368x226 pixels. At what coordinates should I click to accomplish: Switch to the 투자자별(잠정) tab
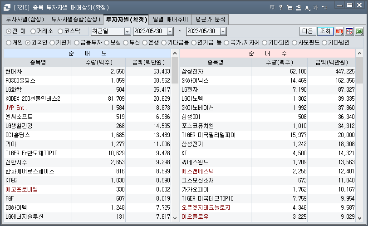point(25,19)
